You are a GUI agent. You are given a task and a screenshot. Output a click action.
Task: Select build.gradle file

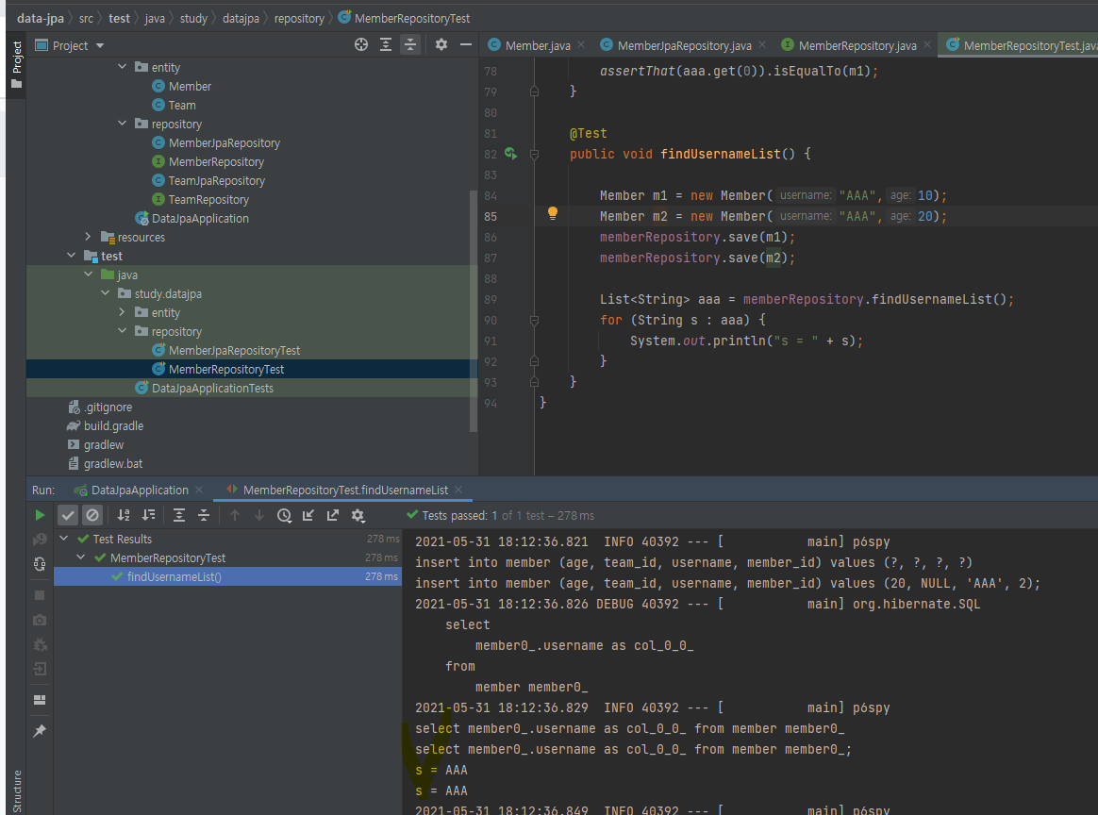[113, 425]
